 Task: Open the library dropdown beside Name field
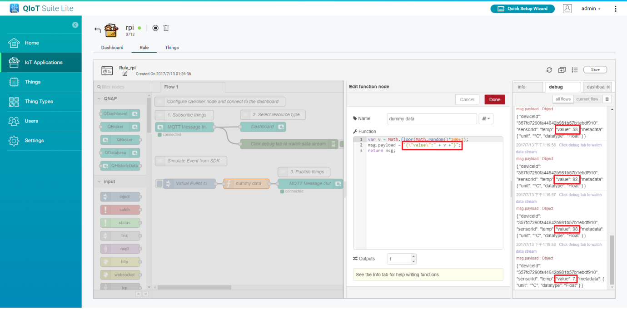point(486,118)
